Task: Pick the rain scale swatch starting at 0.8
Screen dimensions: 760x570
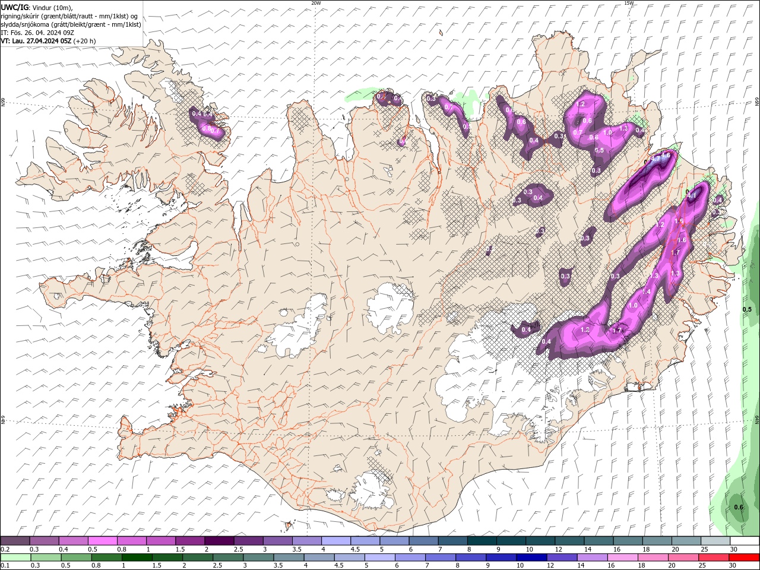Action: click(x=106, y=558)
